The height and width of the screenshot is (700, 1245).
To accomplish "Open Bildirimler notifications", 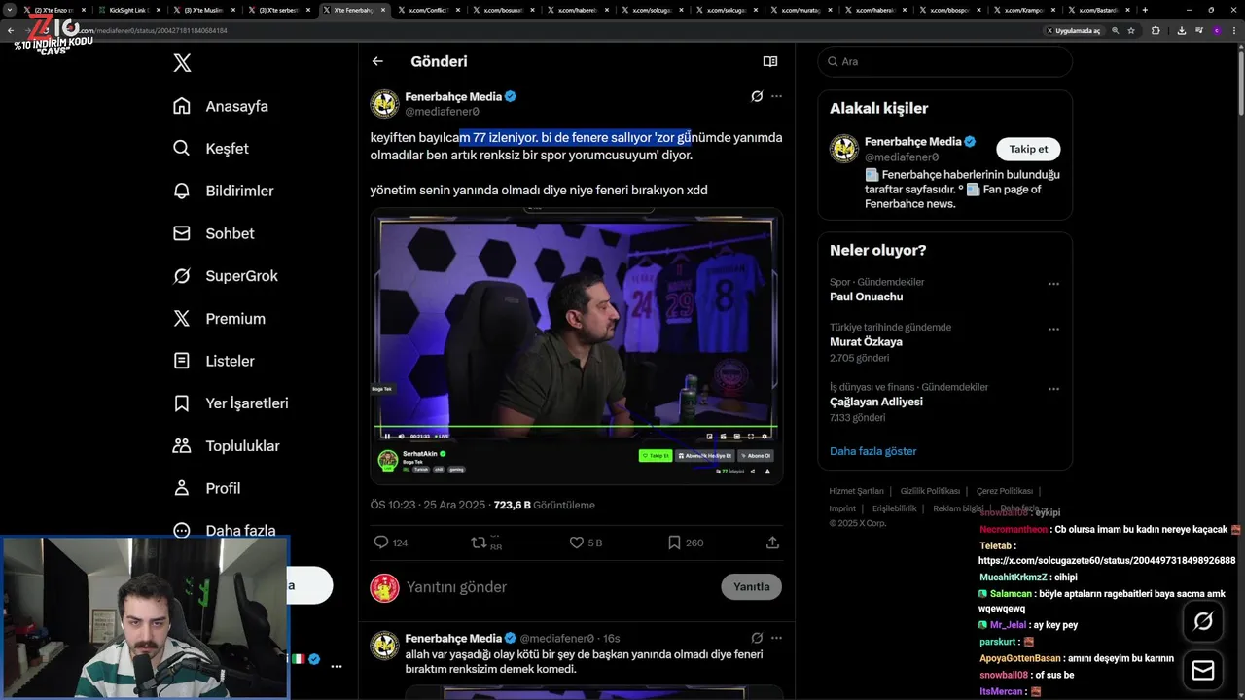I will pos(223,191).
